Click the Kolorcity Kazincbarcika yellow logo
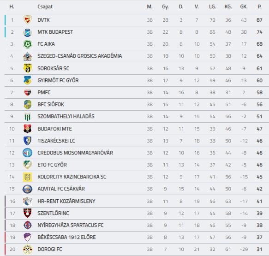The height and width of the screenshot is (256, 269). click(27, 177)
